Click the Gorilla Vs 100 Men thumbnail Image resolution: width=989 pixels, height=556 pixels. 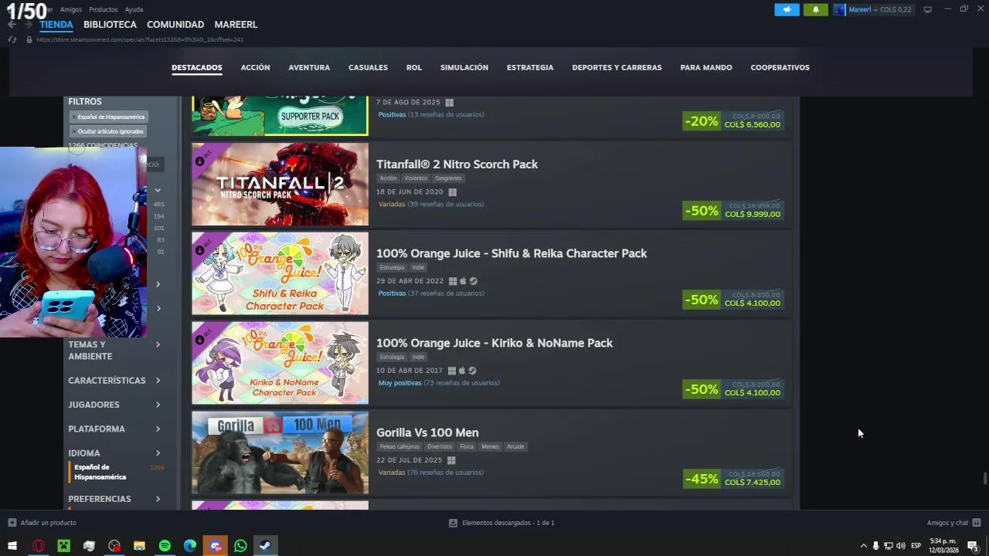click(280, 453)
